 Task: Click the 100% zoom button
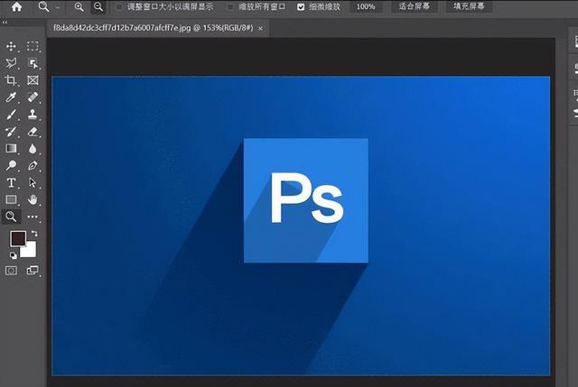(366, 6)
